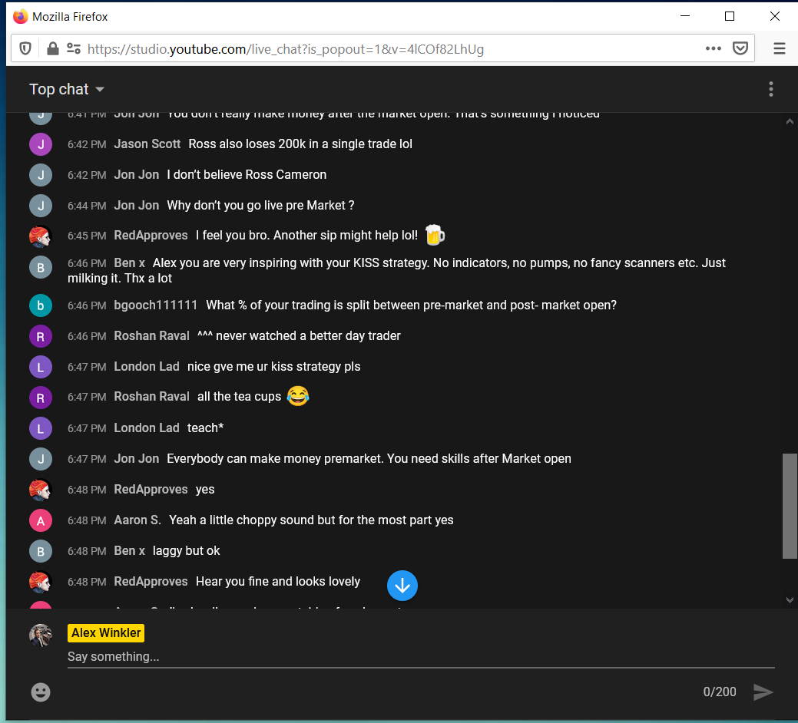The image size is (798, 723).
Task: Click the Top chat dropdown caret
Action: [x=99, y=89]
